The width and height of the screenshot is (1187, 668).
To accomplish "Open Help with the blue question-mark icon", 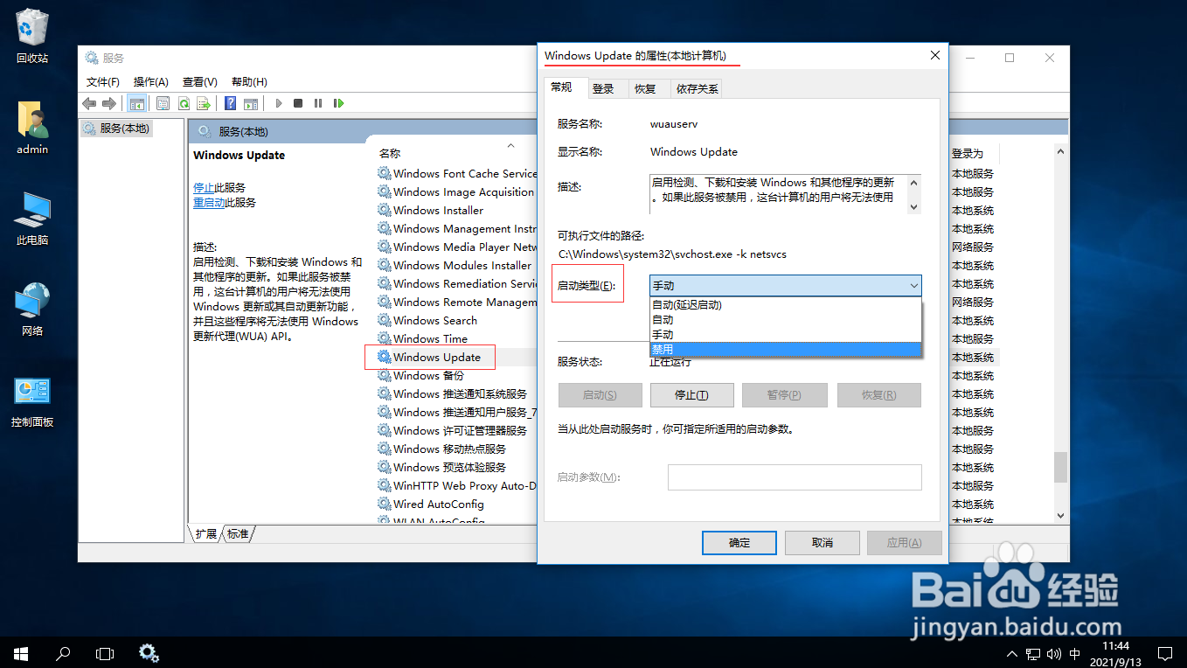I will click(231, 103).
